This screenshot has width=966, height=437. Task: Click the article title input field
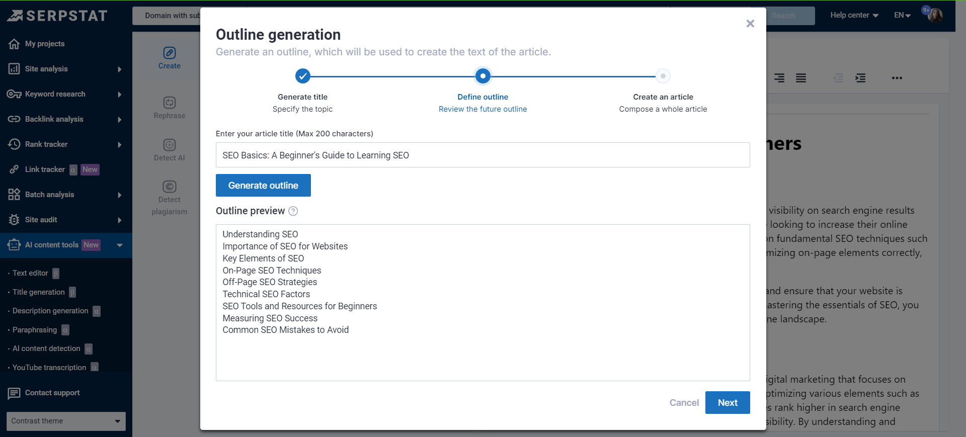pos(483,155)
